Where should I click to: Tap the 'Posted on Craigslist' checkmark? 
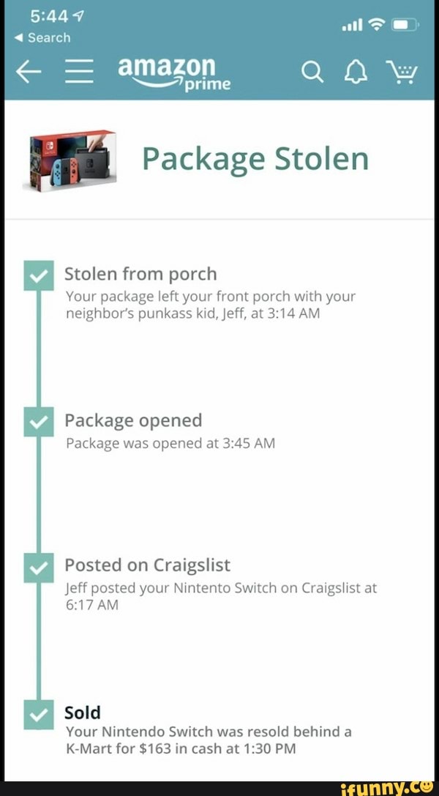pyautogui.click(x=38, y=566)
